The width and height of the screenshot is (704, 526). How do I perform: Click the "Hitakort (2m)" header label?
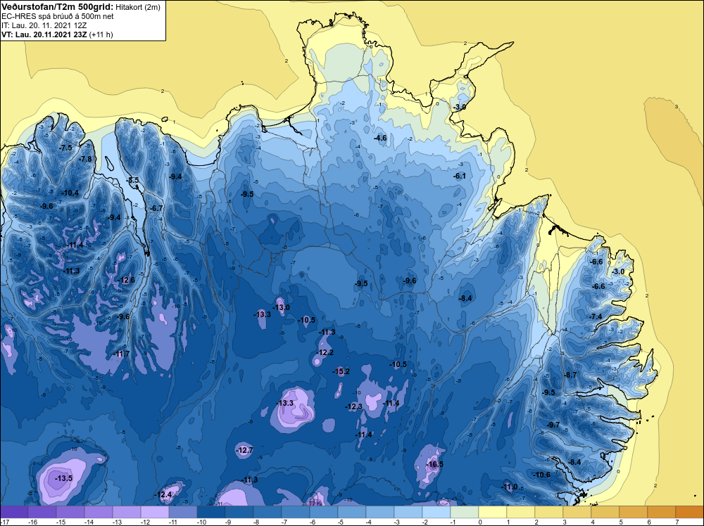click(x=137, y=8)
